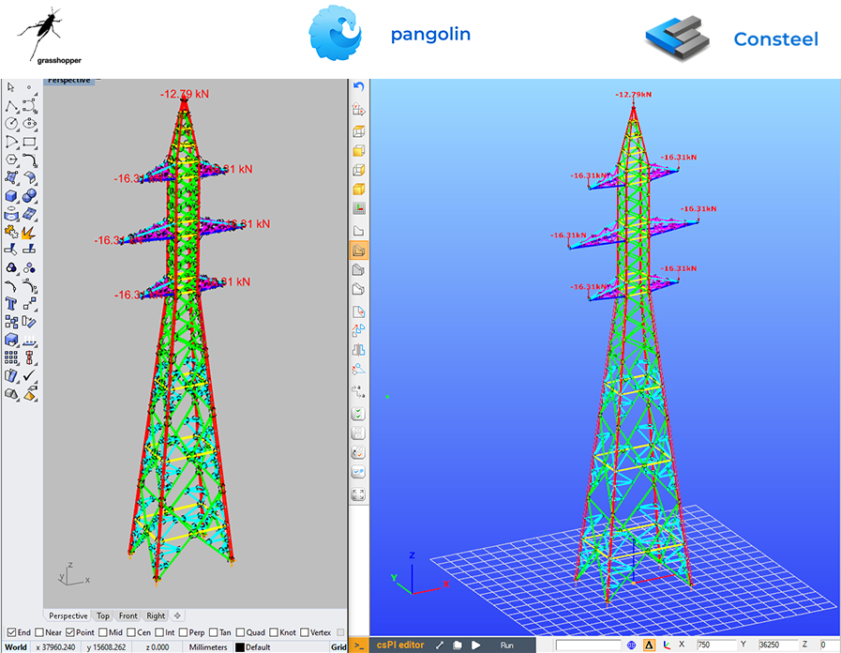Choose the Circle drawing tool
Screen dimensions: 841x653
(x=11, y=124)
